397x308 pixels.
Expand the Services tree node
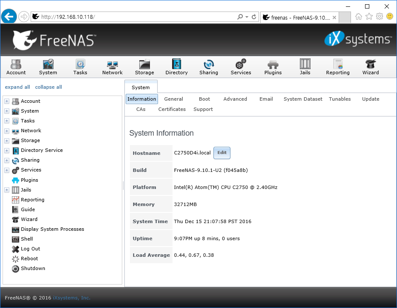7,170
